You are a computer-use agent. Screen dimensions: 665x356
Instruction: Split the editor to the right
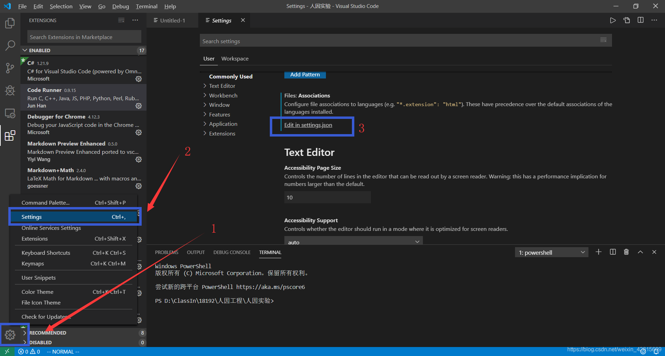(640, 20)
